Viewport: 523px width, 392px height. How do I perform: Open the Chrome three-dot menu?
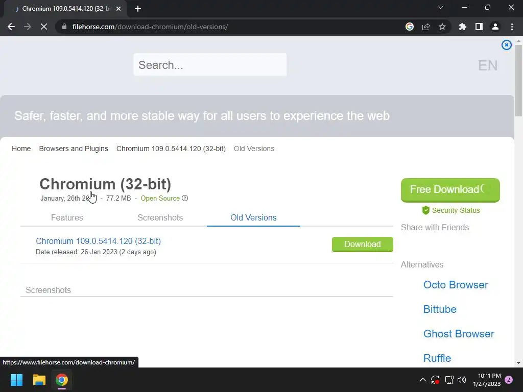pos(512,27)
